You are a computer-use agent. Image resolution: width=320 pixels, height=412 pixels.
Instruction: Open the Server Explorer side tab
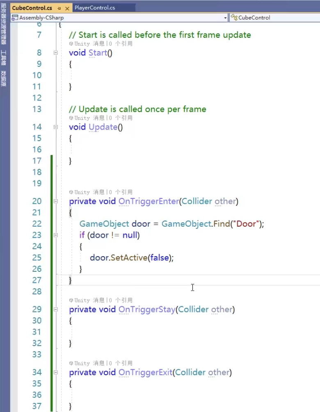tap(3, 24)
